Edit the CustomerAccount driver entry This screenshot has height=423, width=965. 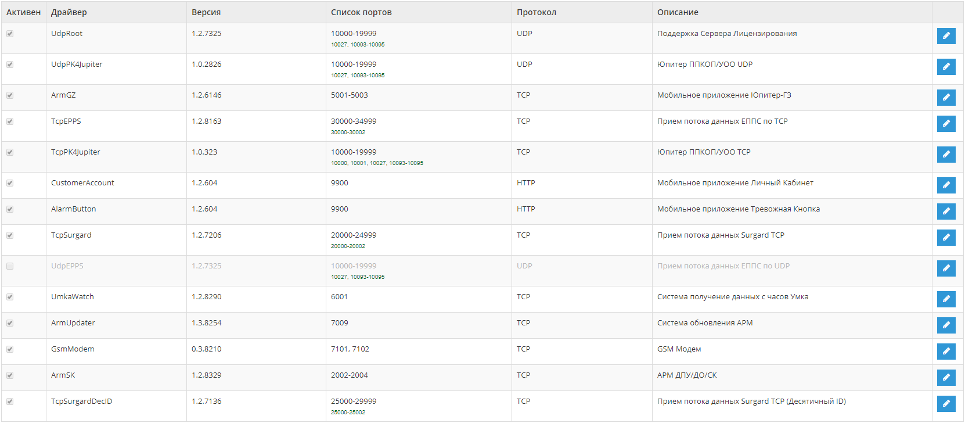coord(946,185)
